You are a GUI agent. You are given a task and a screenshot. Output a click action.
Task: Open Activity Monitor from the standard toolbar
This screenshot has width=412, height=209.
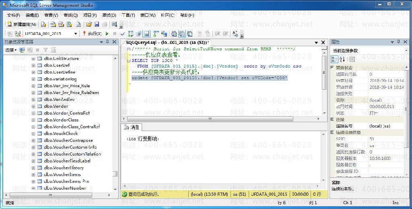click(114, 25)
